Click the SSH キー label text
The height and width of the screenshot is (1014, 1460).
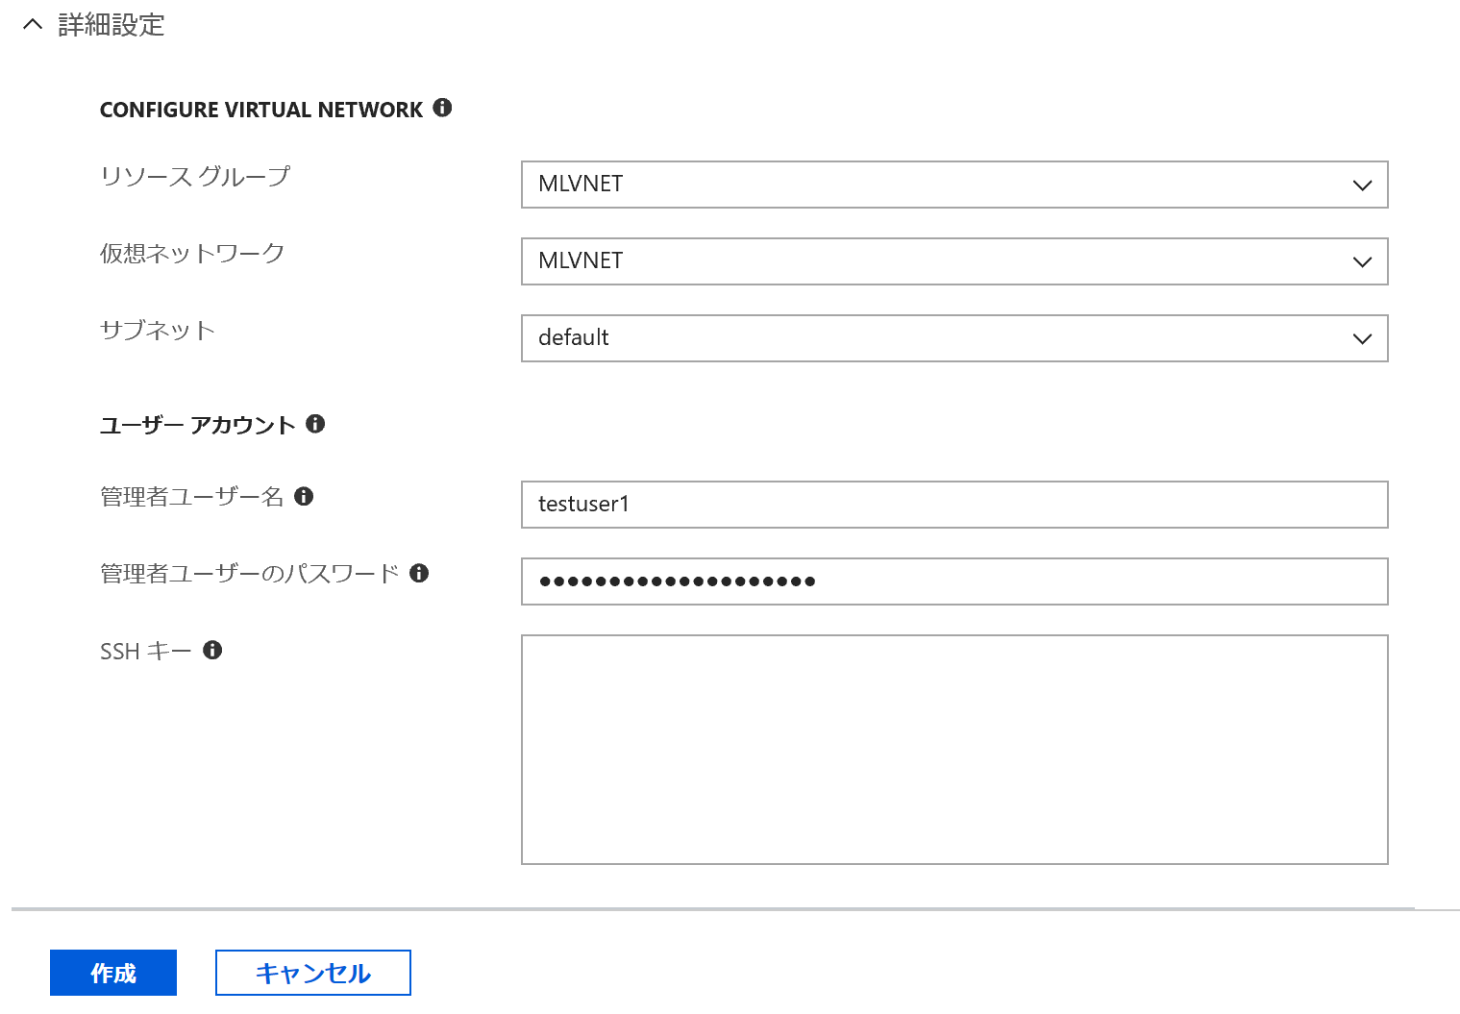(146, 652)
